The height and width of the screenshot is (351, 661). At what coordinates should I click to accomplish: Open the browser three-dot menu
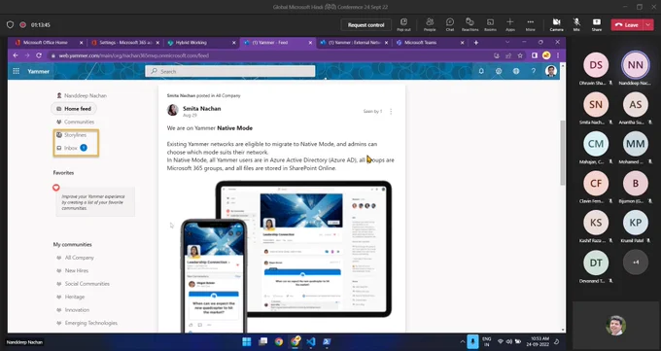[558, 55]
